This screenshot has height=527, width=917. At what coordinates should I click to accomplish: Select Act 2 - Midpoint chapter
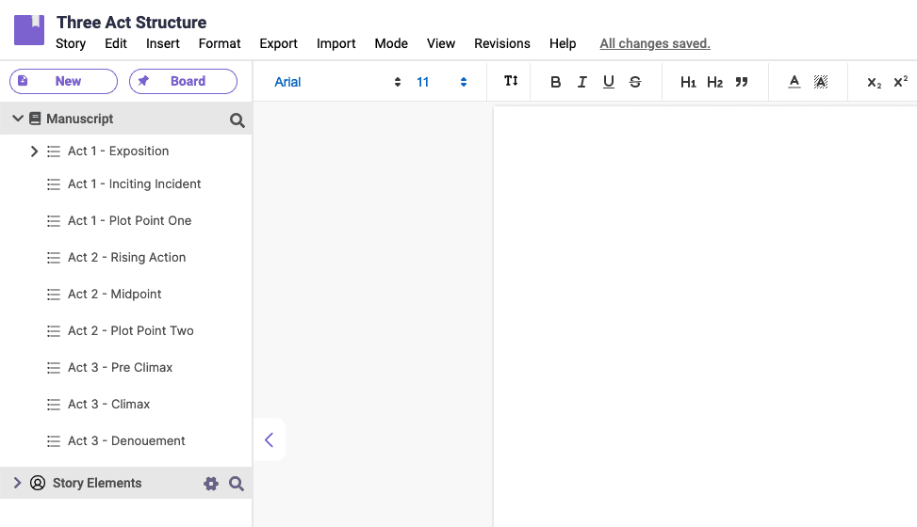114,295
